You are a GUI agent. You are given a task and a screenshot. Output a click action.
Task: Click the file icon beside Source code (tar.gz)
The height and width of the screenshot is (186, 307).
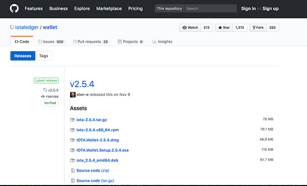pyautogui.click(x=73, y=181)
